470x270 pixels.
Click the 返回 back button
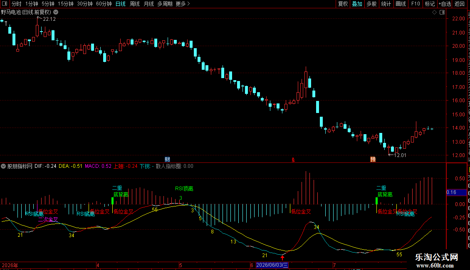(459, 4)
